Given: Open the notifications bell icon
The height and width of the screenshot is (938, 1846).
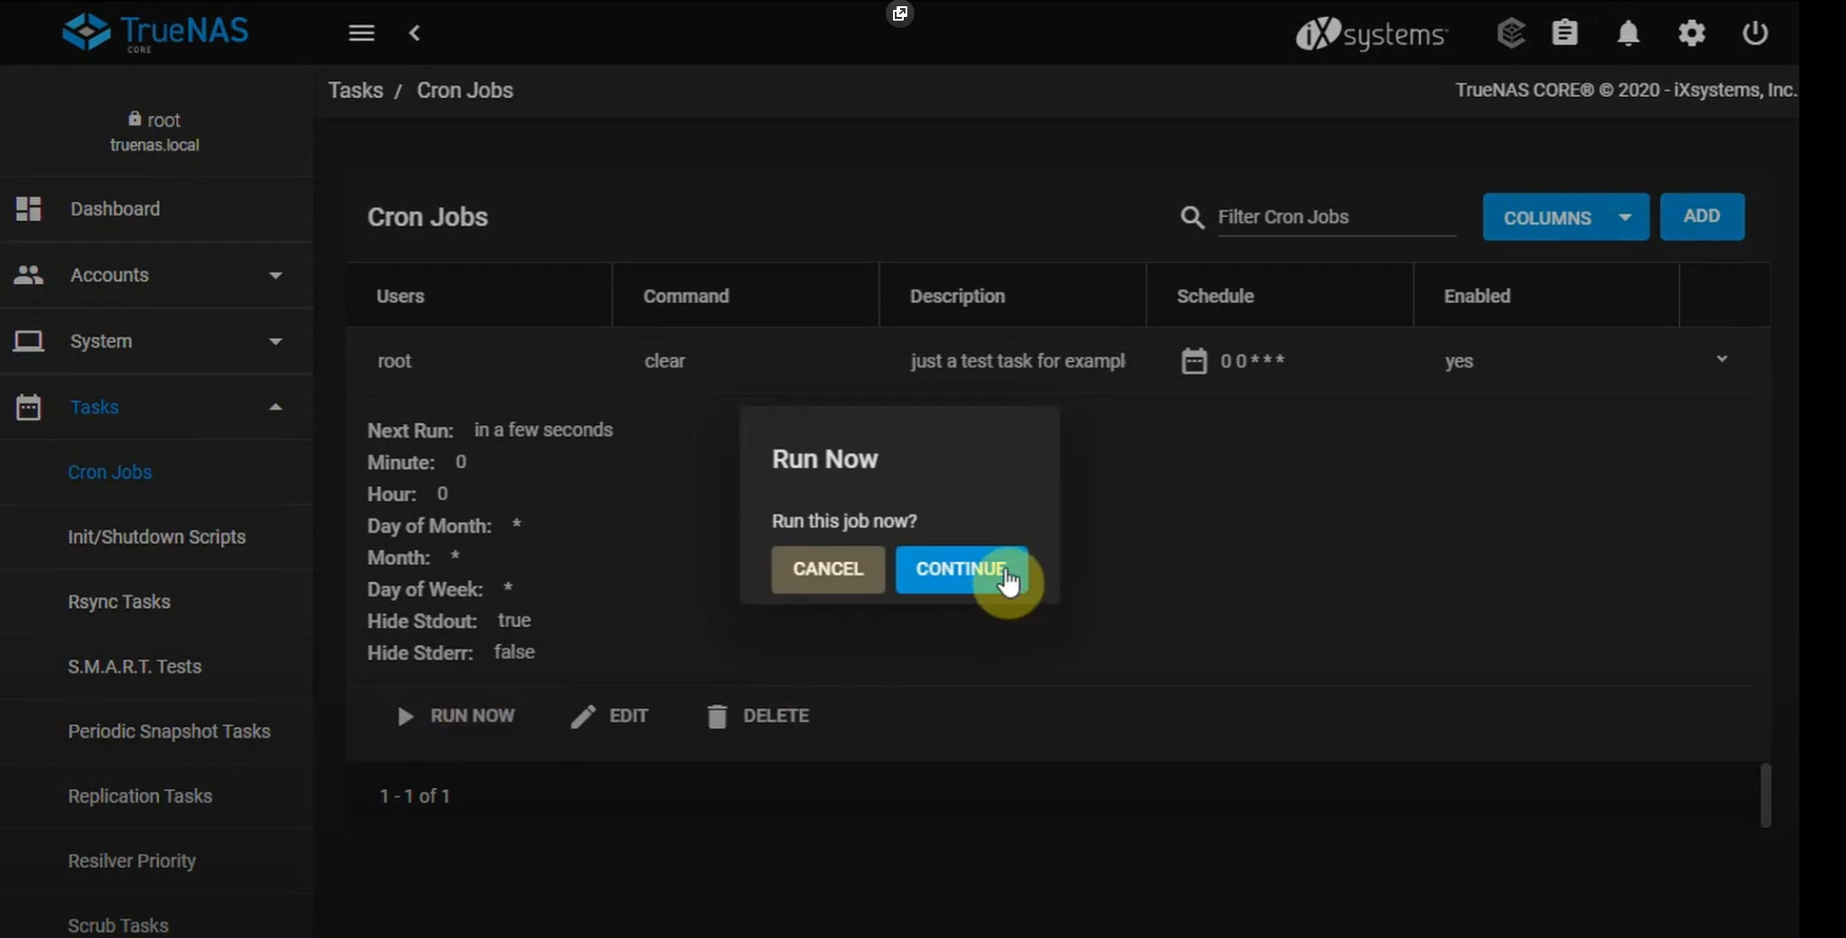Looking at the screenshot, I should [x=1628, y=32].
